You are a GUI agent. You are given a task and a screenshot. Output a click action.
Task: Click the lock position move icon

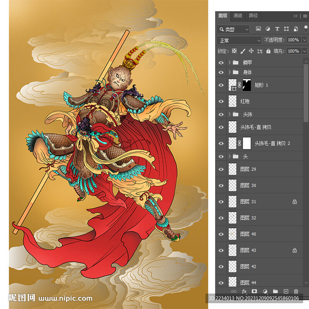251,51
